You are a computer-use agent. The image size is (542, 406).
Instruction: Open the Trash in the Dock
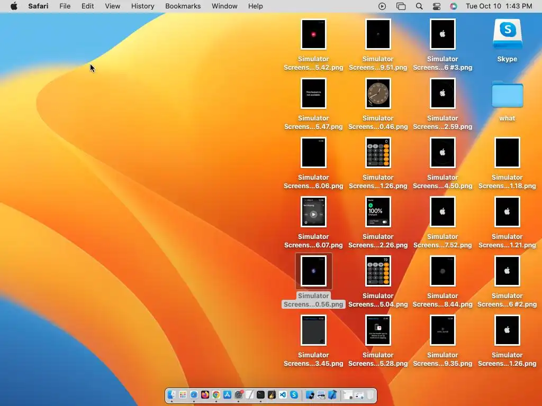point(370,394)
